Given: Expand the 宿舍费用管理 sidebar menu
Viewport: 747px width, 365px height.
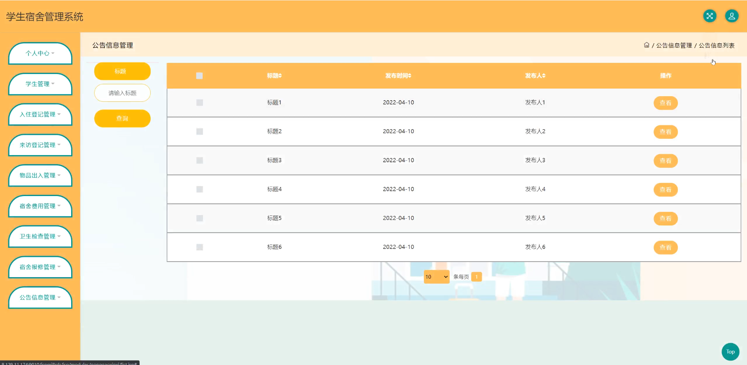Looking at the screenshot, I should (x=40, y=206).
